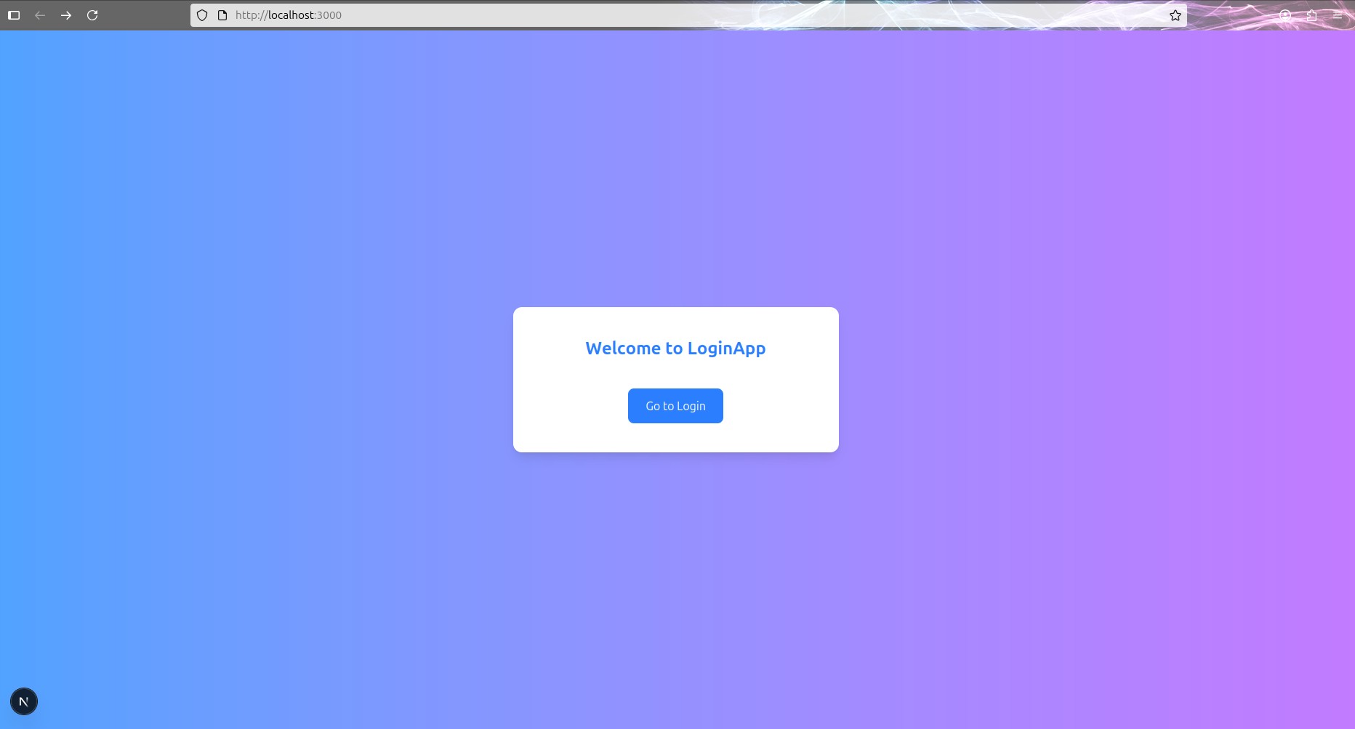1355x729 pixels.
Task: Navigate forward with the forward arrow
Action: click(x=66, y=15)
